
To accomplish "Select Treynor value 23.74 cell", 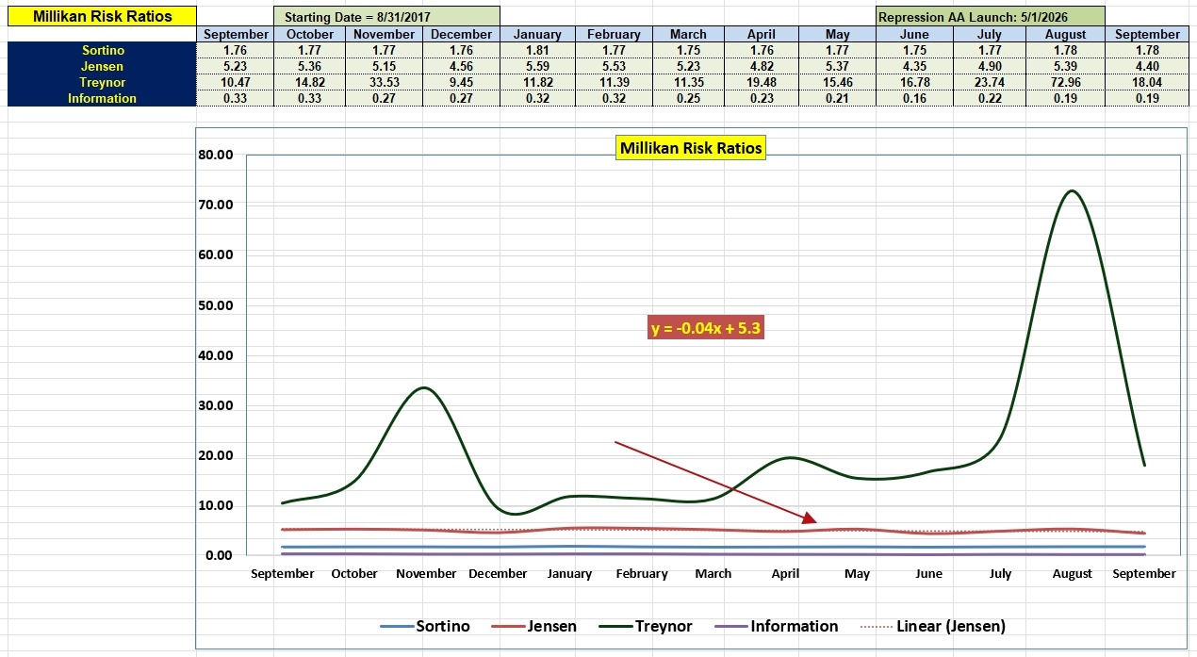I will coord(989,82).
